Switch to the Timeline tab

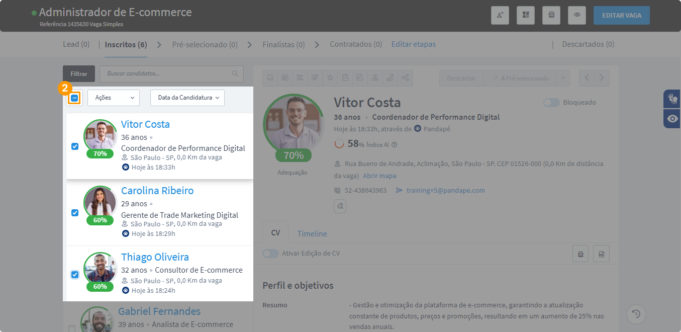click(312, 233)
